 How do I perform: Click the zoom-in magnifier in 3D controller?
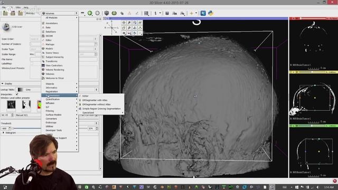click(129, 23)
